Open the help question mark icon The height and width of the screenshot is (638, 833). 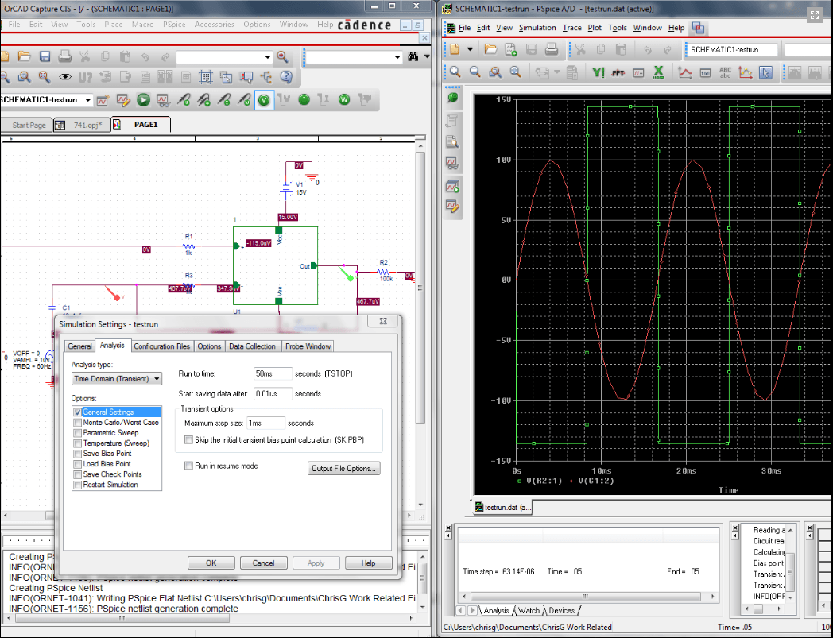(286, 77)
